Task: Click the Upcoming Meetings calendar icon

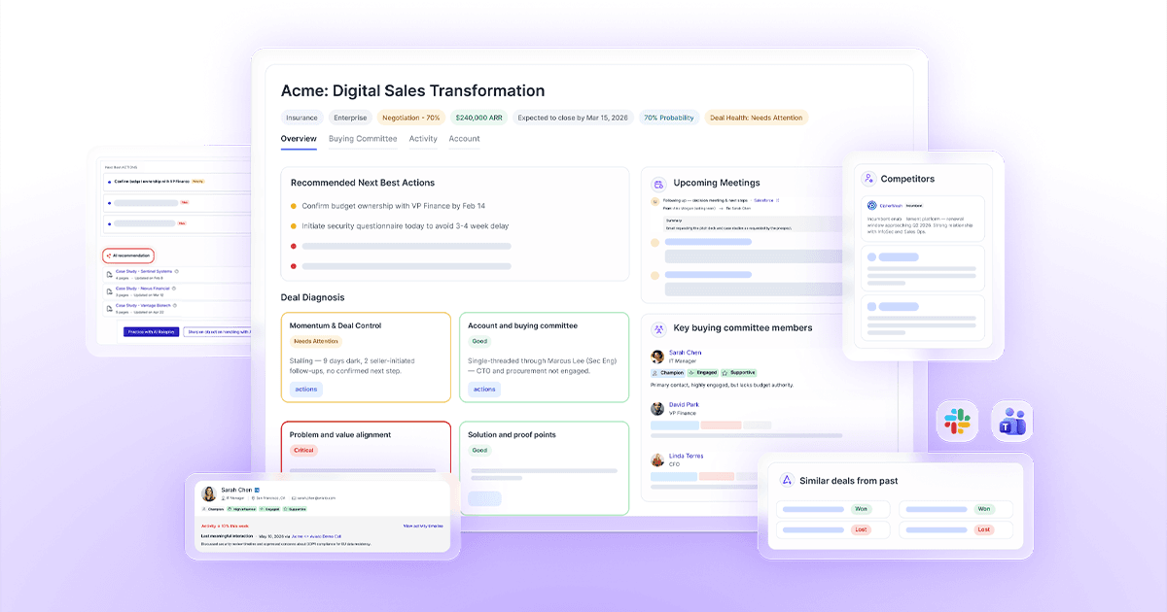Action: 658,184
